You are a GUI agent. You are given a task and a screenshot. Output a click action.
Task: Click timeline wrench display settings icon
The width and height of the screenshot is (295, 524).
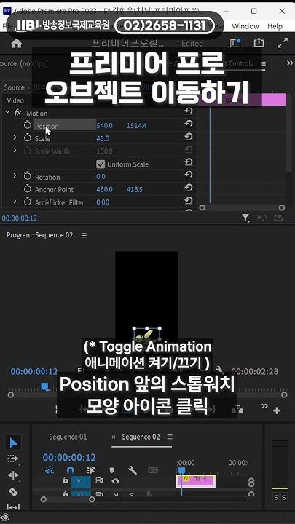pos(133,471)
